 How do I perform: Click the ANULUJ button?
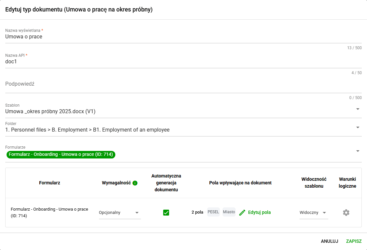point(329,241)
